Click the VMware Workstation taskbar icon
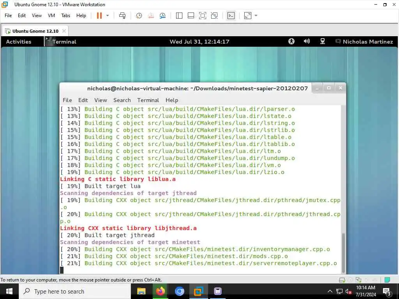Viewport: 399px width, 299px height. pos(198,291)
